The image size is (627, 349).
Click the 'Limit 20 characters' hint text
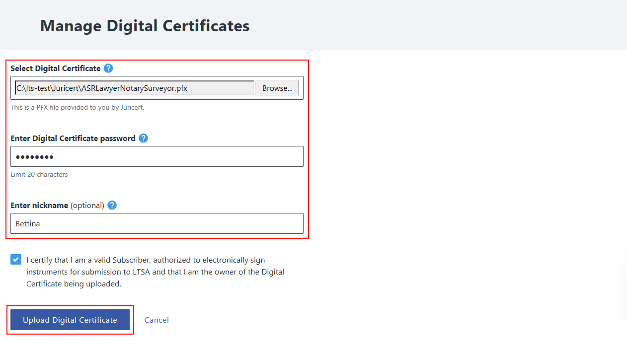click(39, 174)
